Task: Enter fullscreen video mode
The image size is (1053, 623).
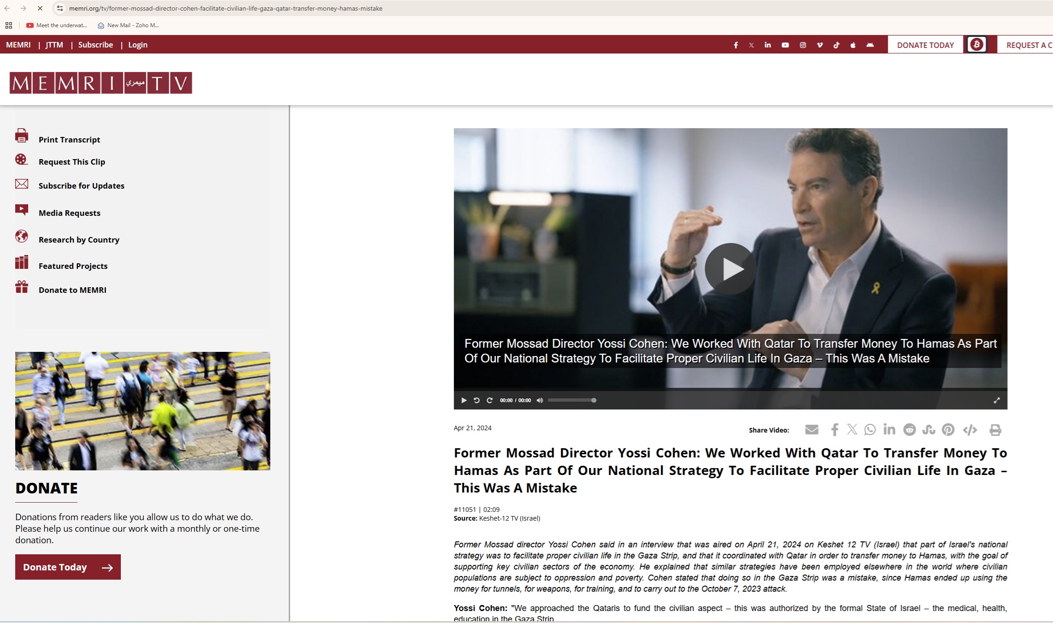Action: coord(997,400)
